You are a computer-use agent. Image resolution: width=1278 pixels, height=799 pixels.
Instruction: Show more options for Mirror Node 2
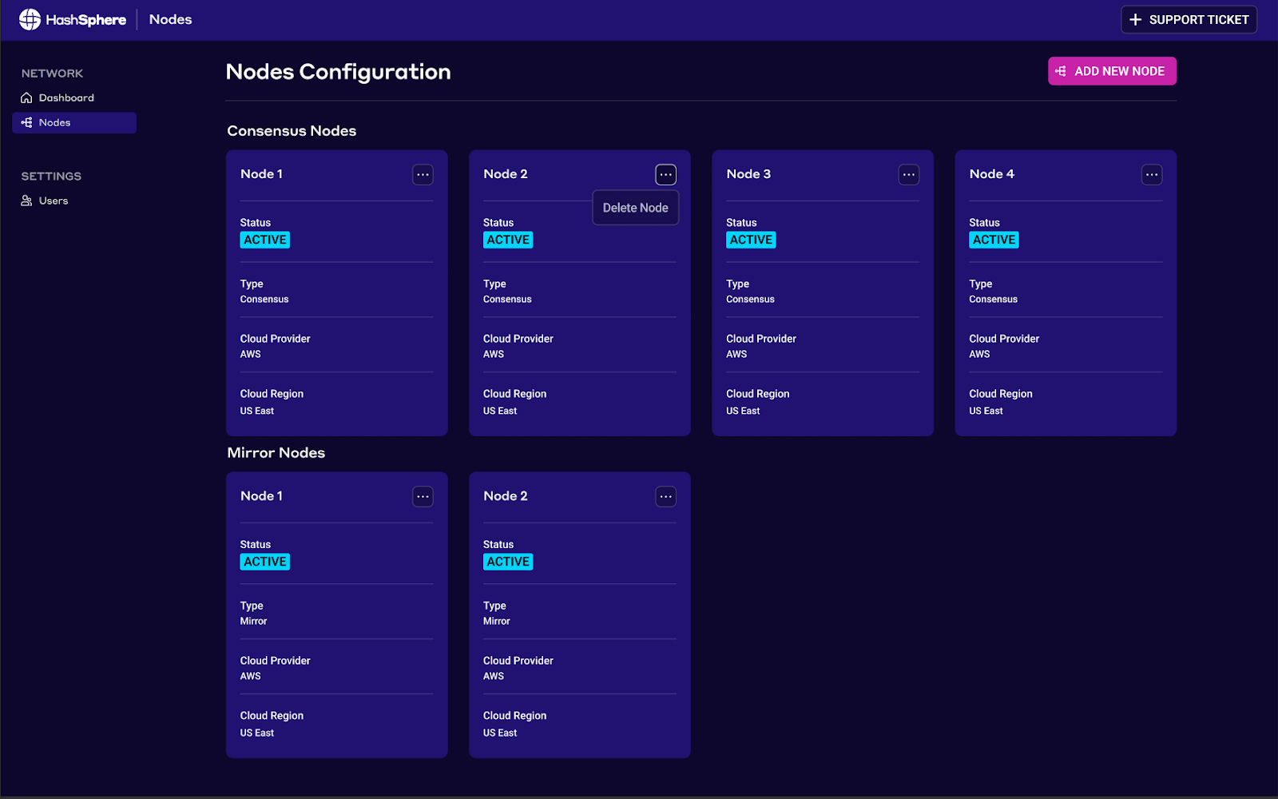[x=665, y=496]
